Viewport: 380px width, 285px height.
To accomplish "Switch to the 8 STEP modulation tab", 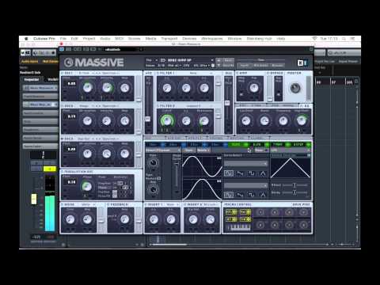I will click(301, 145).
